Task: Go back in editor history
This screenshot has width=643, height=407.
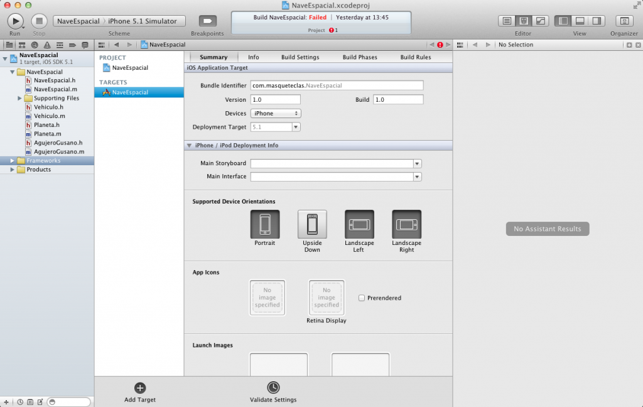Action: click(x=116, y=45)
